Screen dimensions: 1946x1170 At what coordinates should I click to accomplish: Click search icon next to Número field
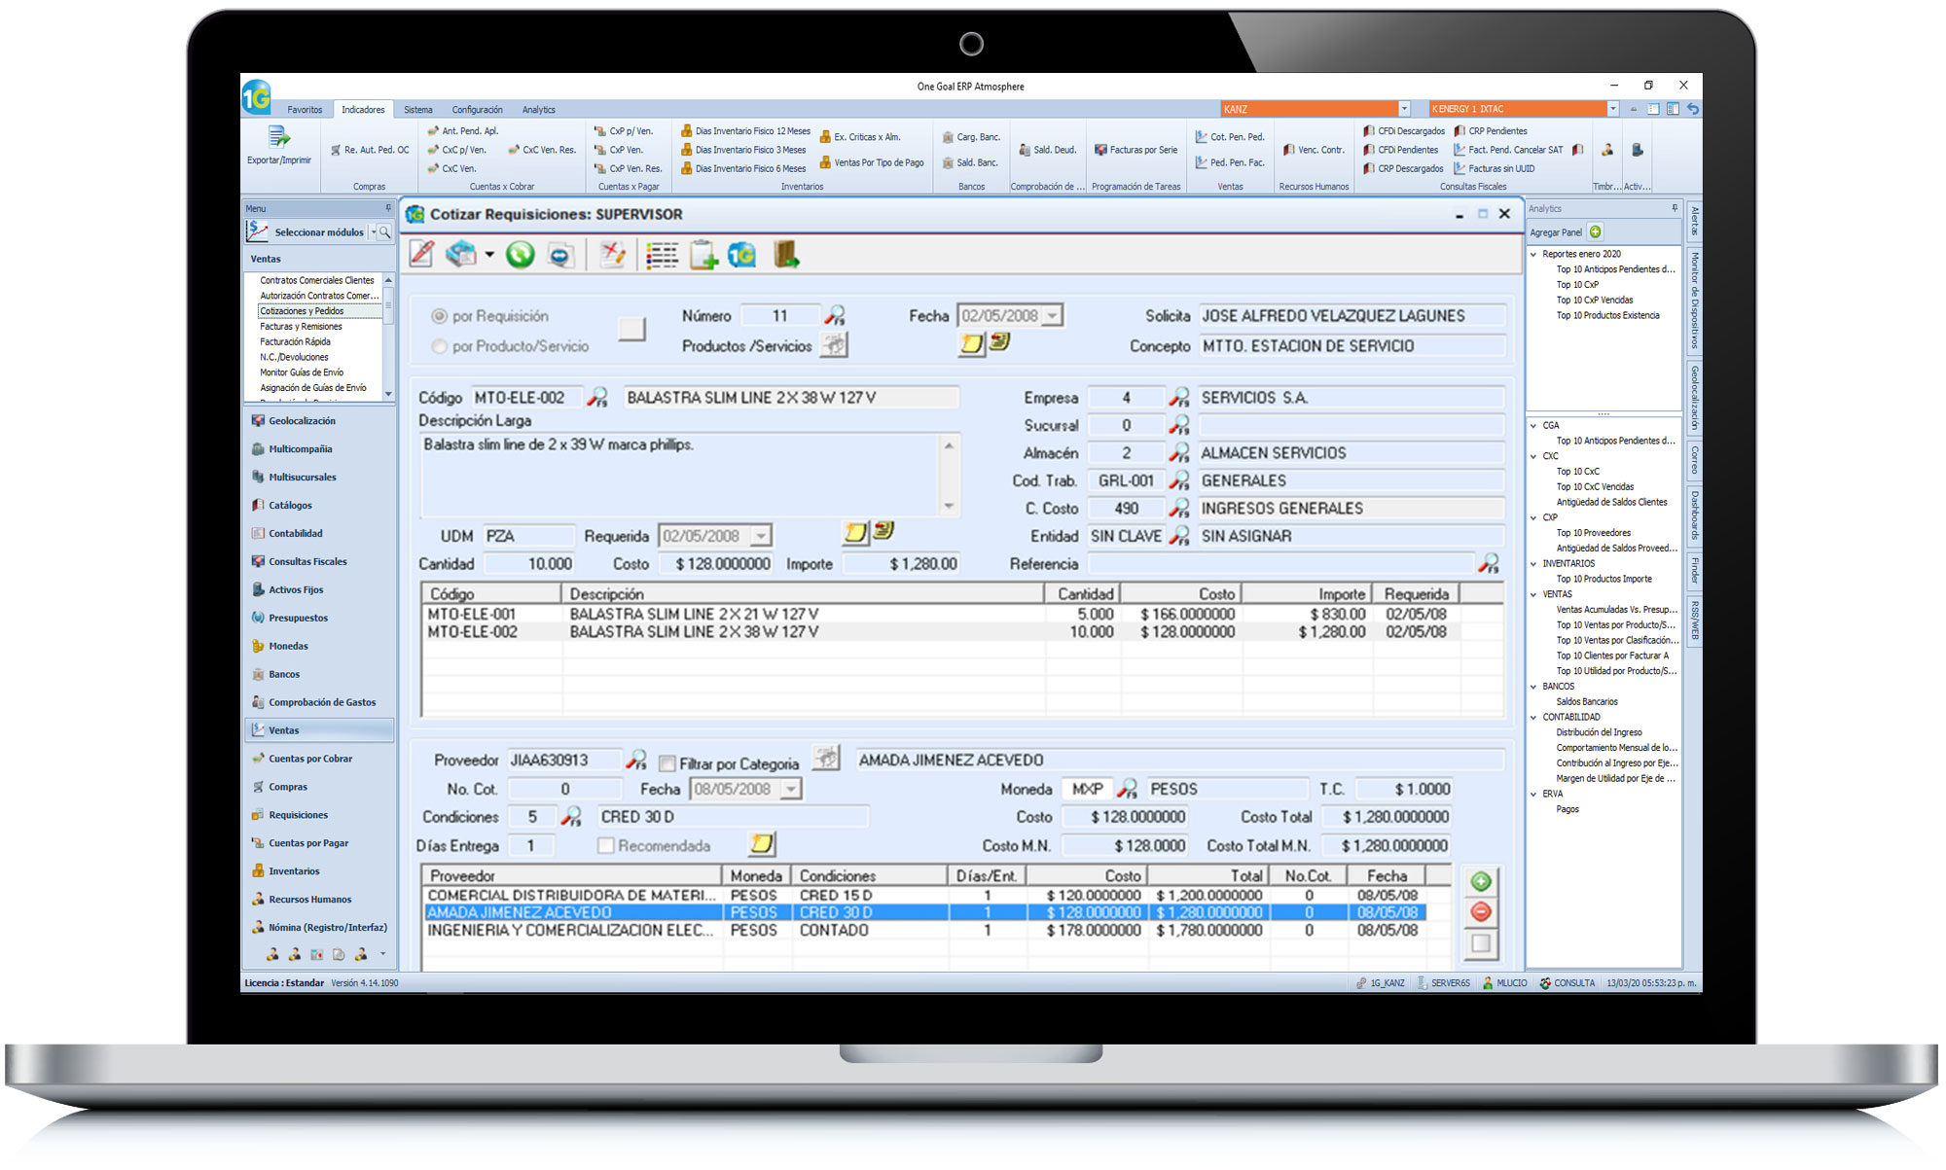click(835, 315)
